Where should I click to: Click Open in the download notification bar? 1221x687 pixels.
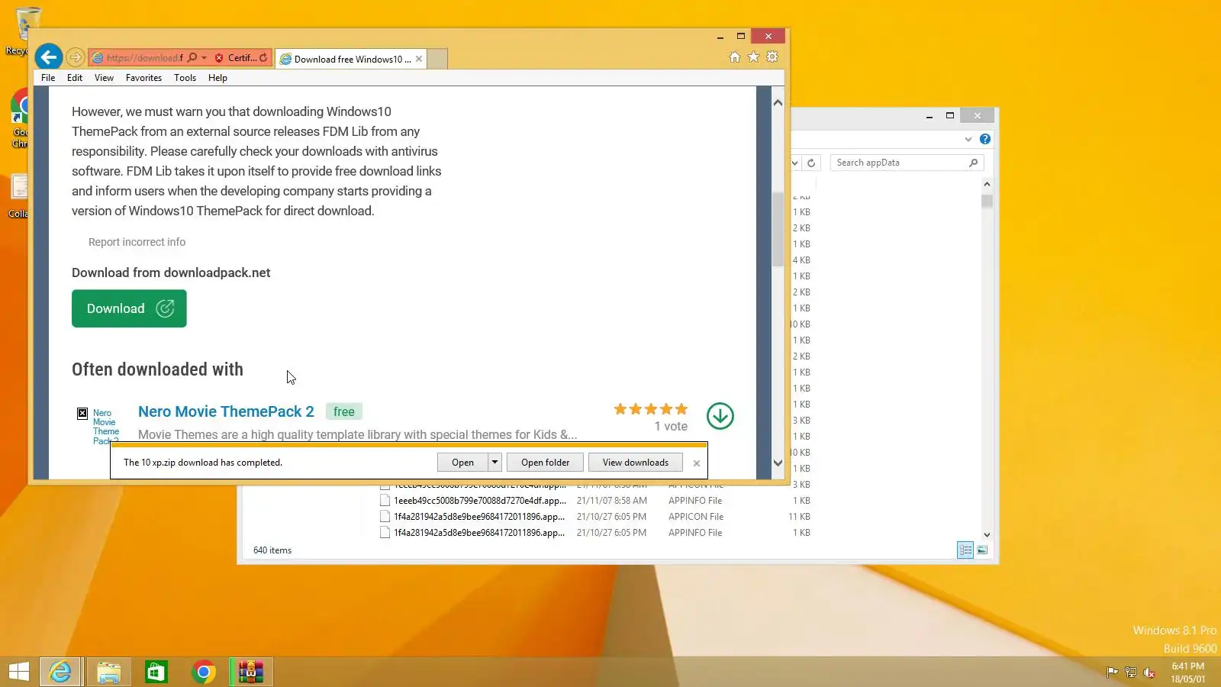click(x=462, y=463)
